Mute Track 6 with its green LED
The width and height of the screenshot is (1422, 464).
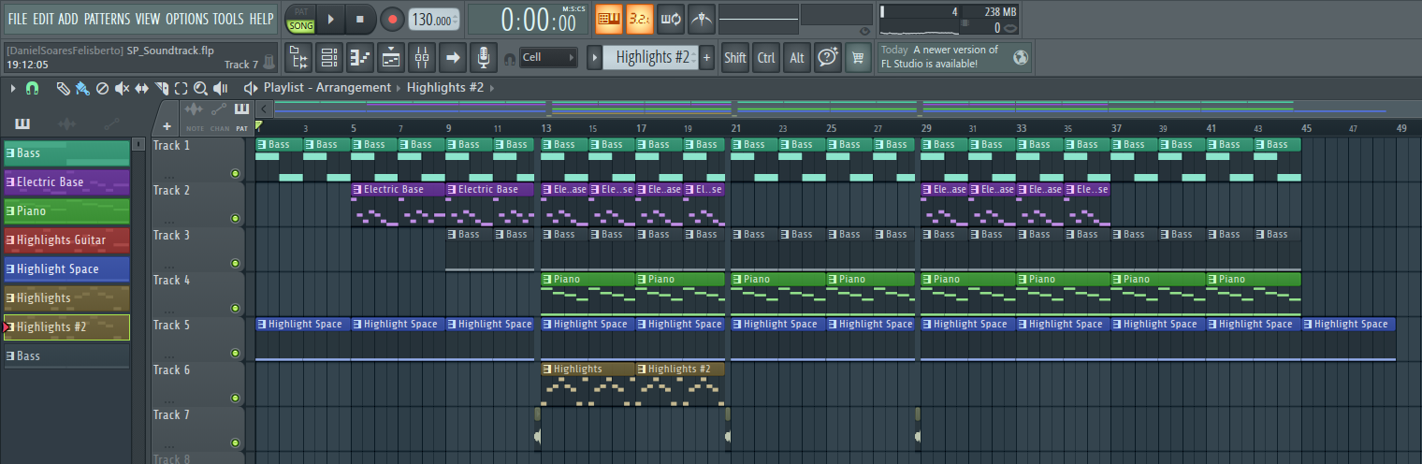(x=235, y=399)
